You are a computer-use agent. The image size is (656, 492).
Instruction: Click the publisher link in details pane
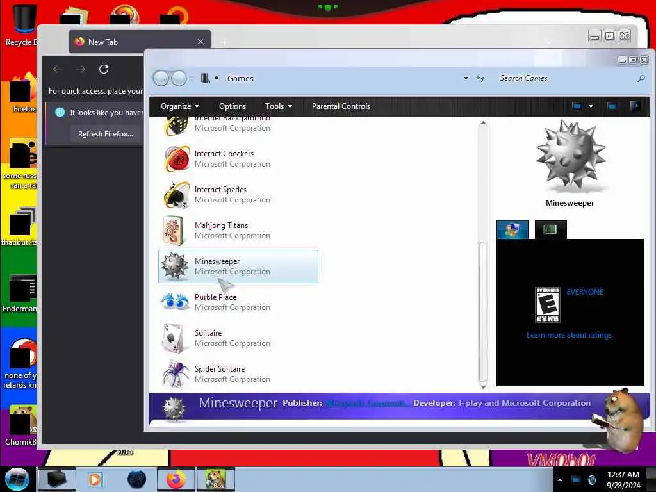366,403
